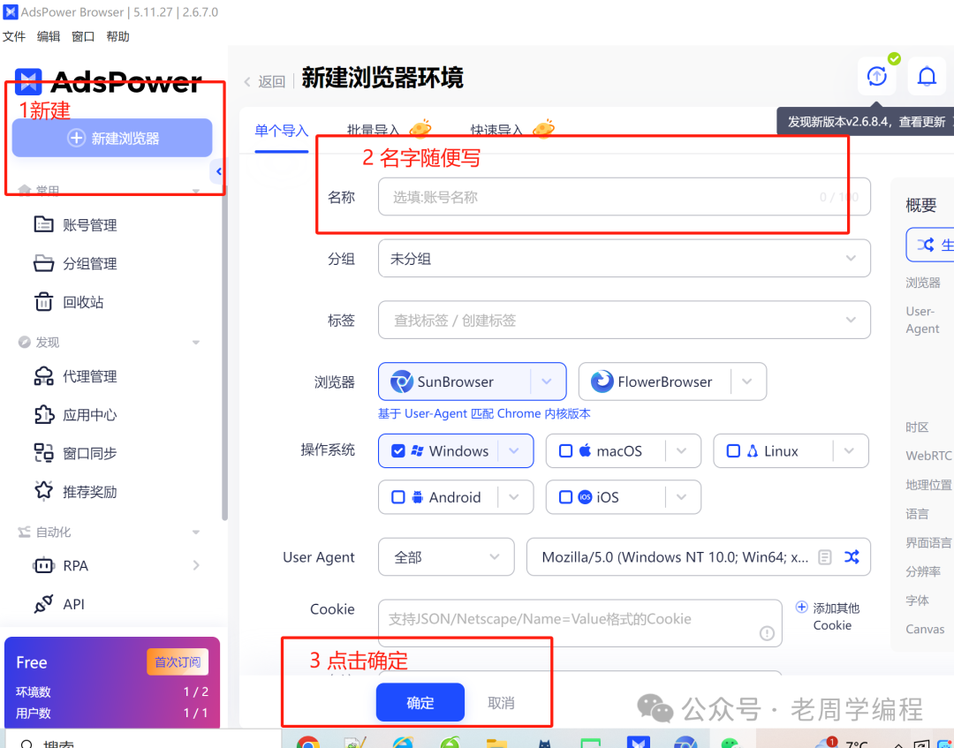
Task: Open the 帮助 menu
Action: 117,36
